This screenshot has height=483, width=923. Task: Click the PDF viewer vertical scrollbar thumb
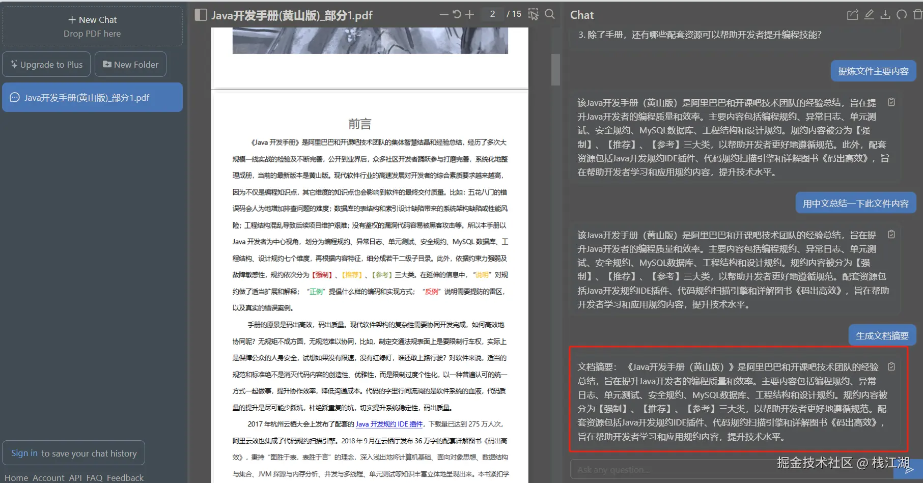[x=555, y=69]
